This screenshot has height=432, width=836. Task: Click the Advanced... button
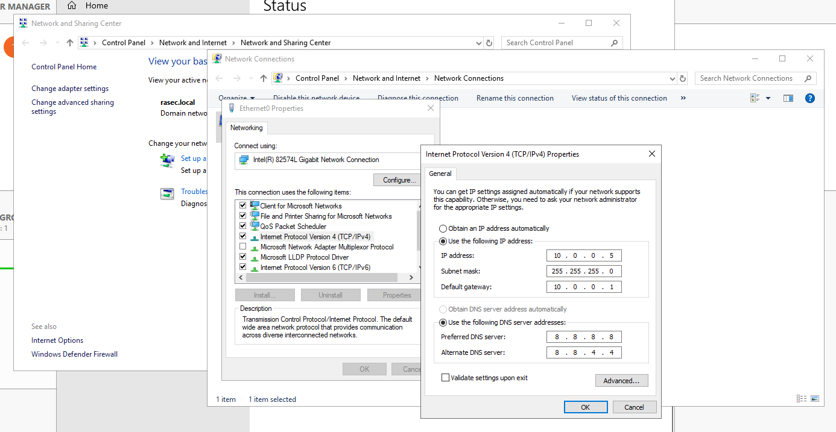point(621,381)
